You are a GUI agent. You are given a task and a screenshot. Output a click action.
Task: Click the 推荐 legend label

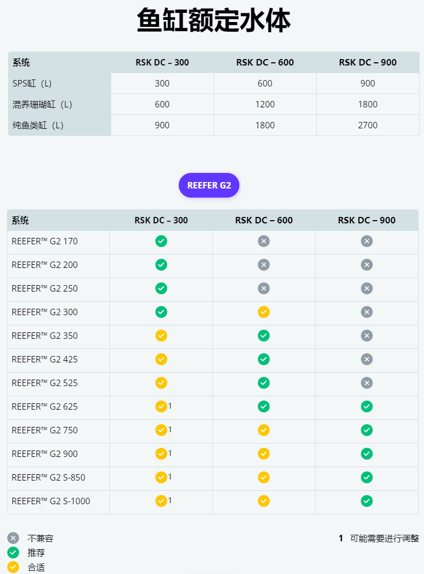pyautogui.click(x=36, y=553)
